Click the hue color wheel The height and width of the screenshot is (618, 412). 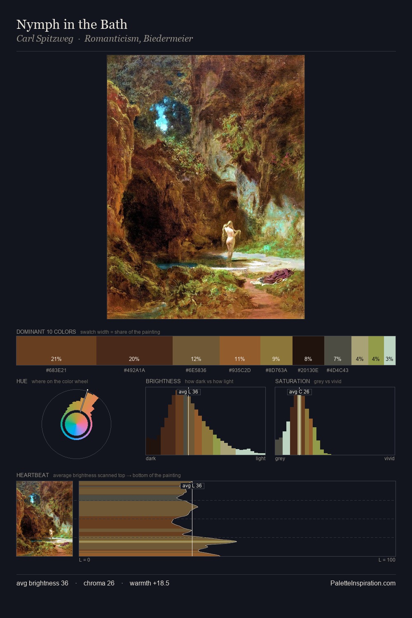(76, 424)
